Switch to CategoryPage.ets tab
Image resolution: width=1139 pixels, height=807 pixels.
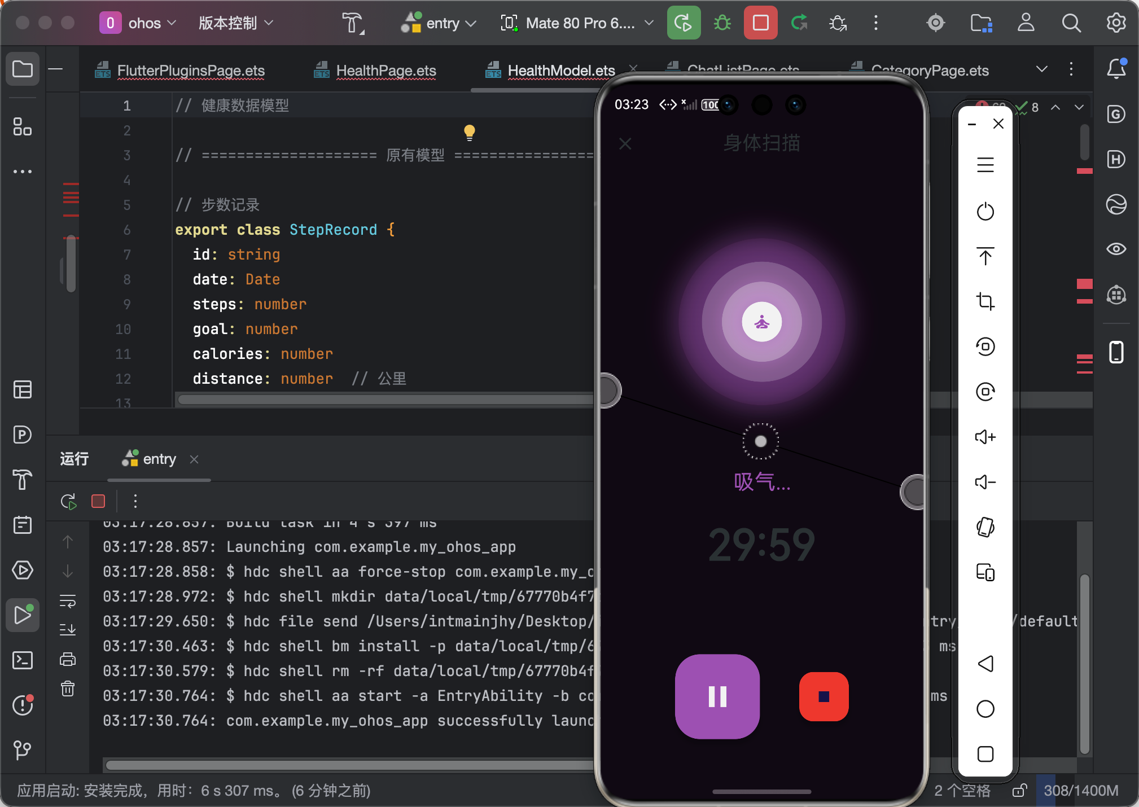tap(920, 71)
